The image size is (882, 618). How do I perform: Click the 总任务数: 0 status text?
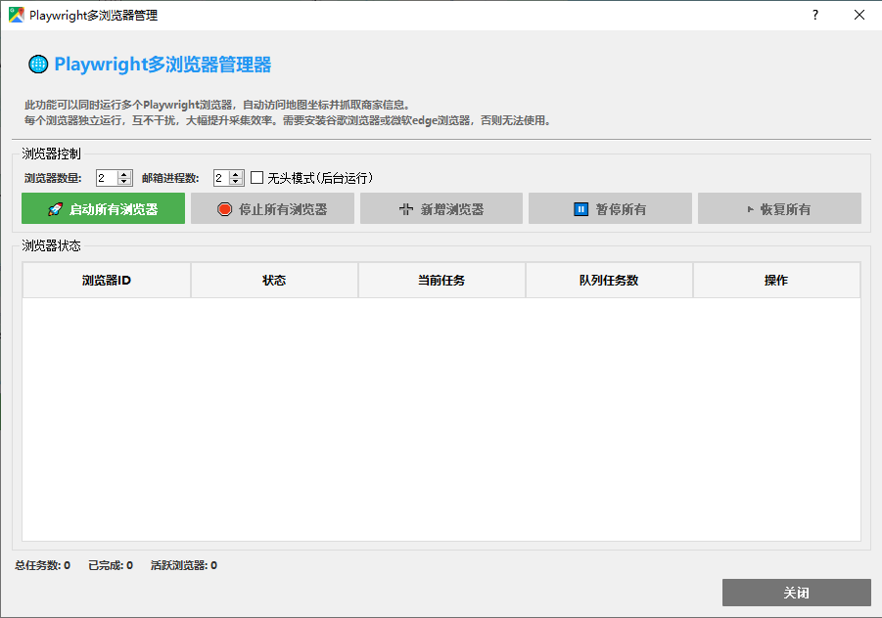(x=43, y=565)
